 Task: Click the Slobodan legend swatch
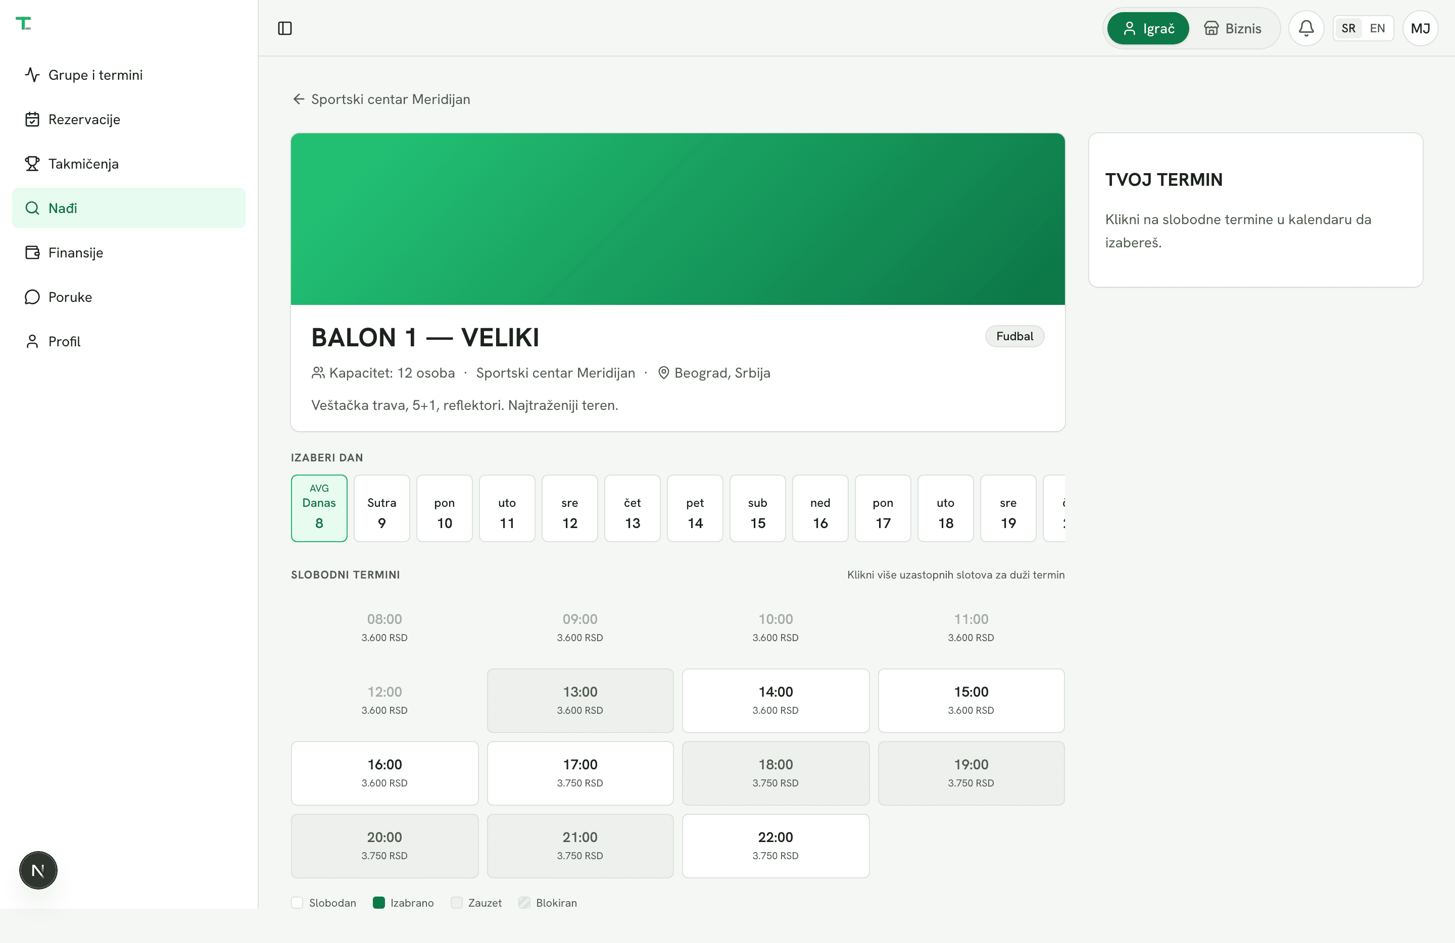[x=297, y=903]
